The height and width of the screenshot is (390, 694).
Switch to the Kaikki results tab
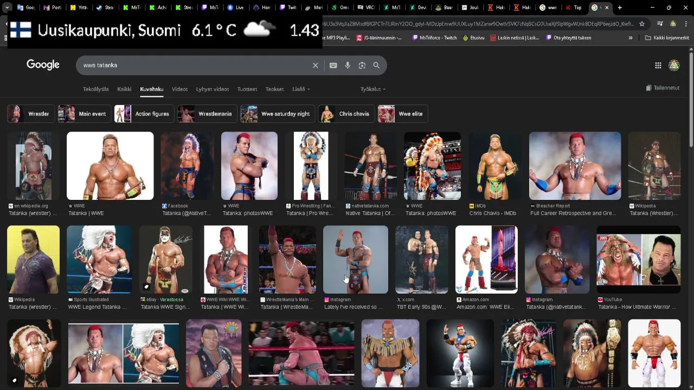pyautogui.click(x=124, y=89)
